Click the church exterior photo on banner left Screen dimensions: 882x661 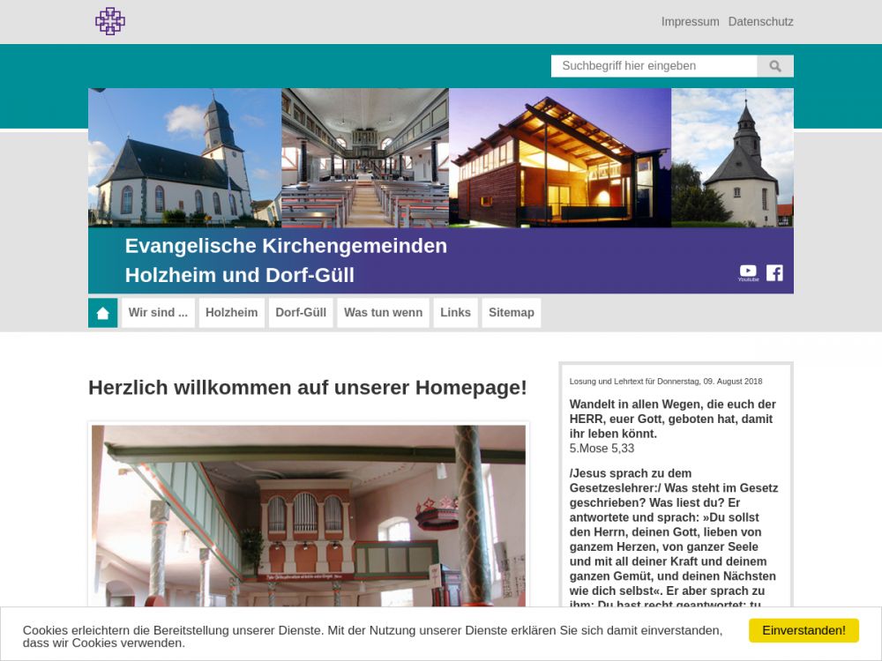(x=184, y=158)
